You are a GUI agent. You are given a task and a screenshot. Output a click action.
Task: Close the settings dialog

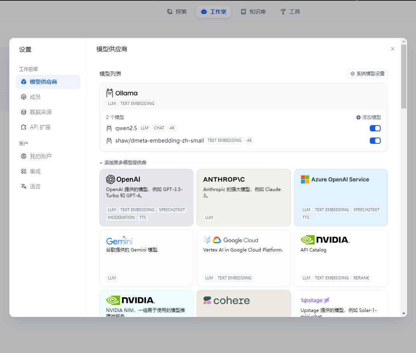click(x=393, y=49)
